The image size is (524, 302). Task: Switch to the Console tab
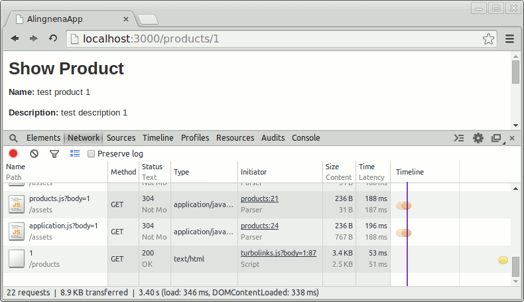(x=306, y=138)
